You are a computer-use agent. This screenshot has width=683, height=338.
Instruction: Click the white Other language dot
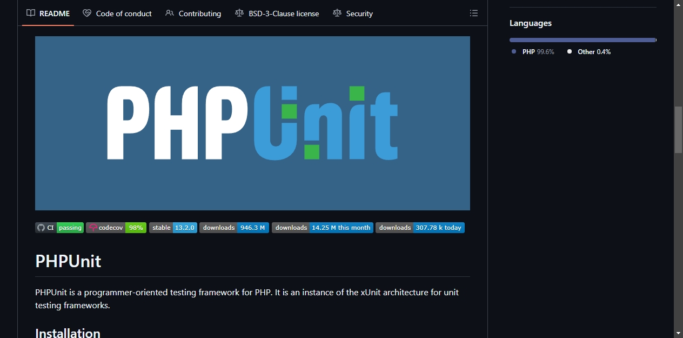pyautogui.click(x=570, y=51)
